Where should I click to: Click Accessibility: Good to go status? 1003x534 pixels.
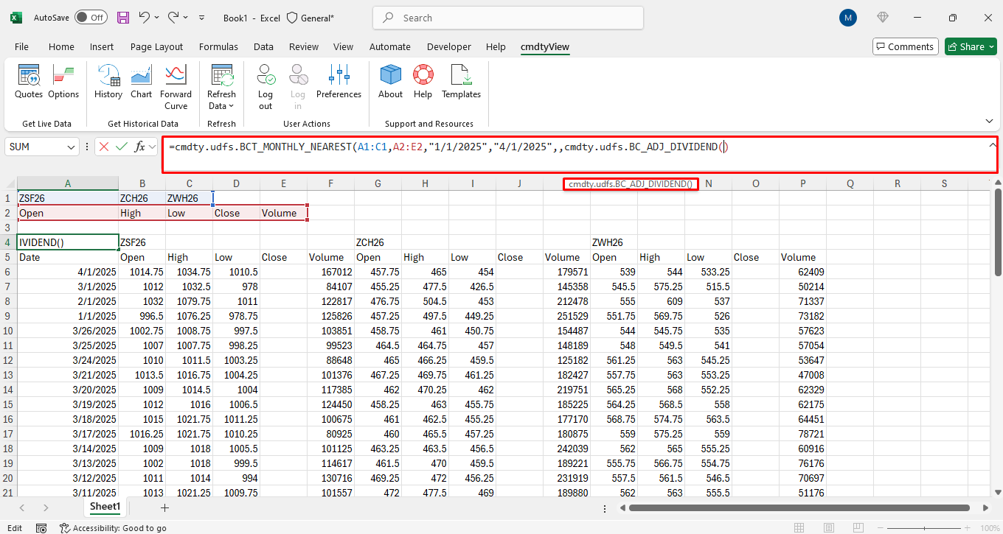tap(113, 528)
